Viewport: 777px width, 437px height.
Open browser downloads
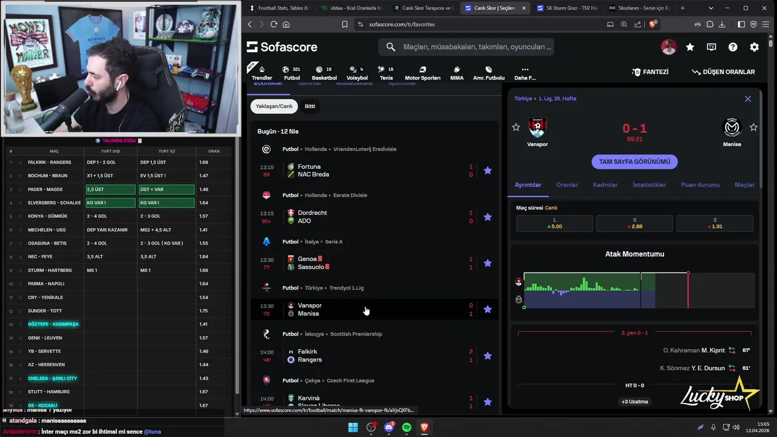point(722,24)
